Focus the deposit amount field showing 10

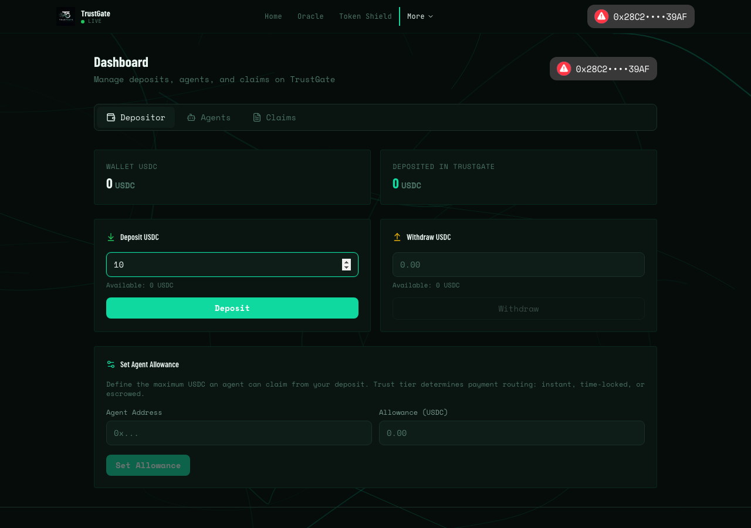click(x=232, y=265)
